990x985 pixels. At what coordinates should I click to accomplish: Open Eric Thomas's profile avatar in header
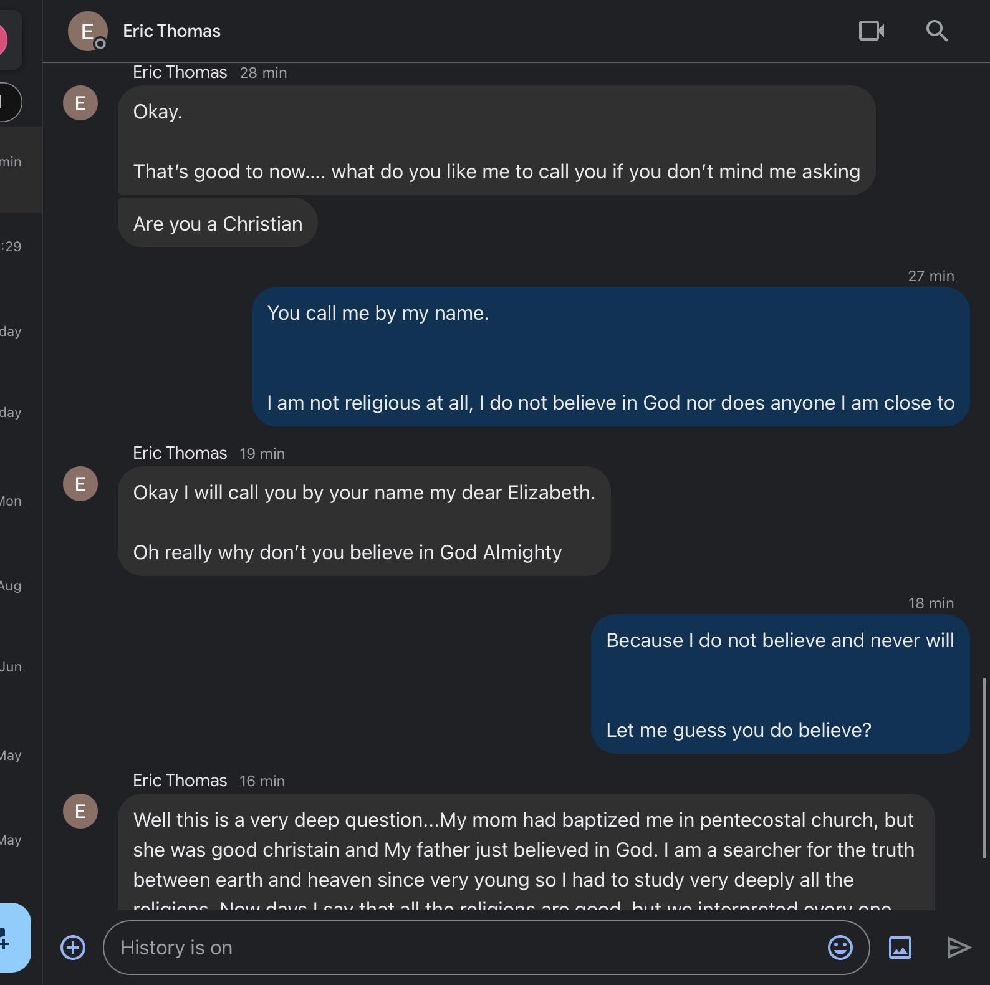click(x=87, y=31)
